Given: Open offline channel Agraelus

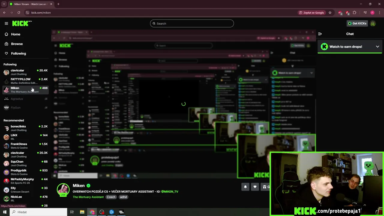Looking at the screenshot, I should coord(25,99).
